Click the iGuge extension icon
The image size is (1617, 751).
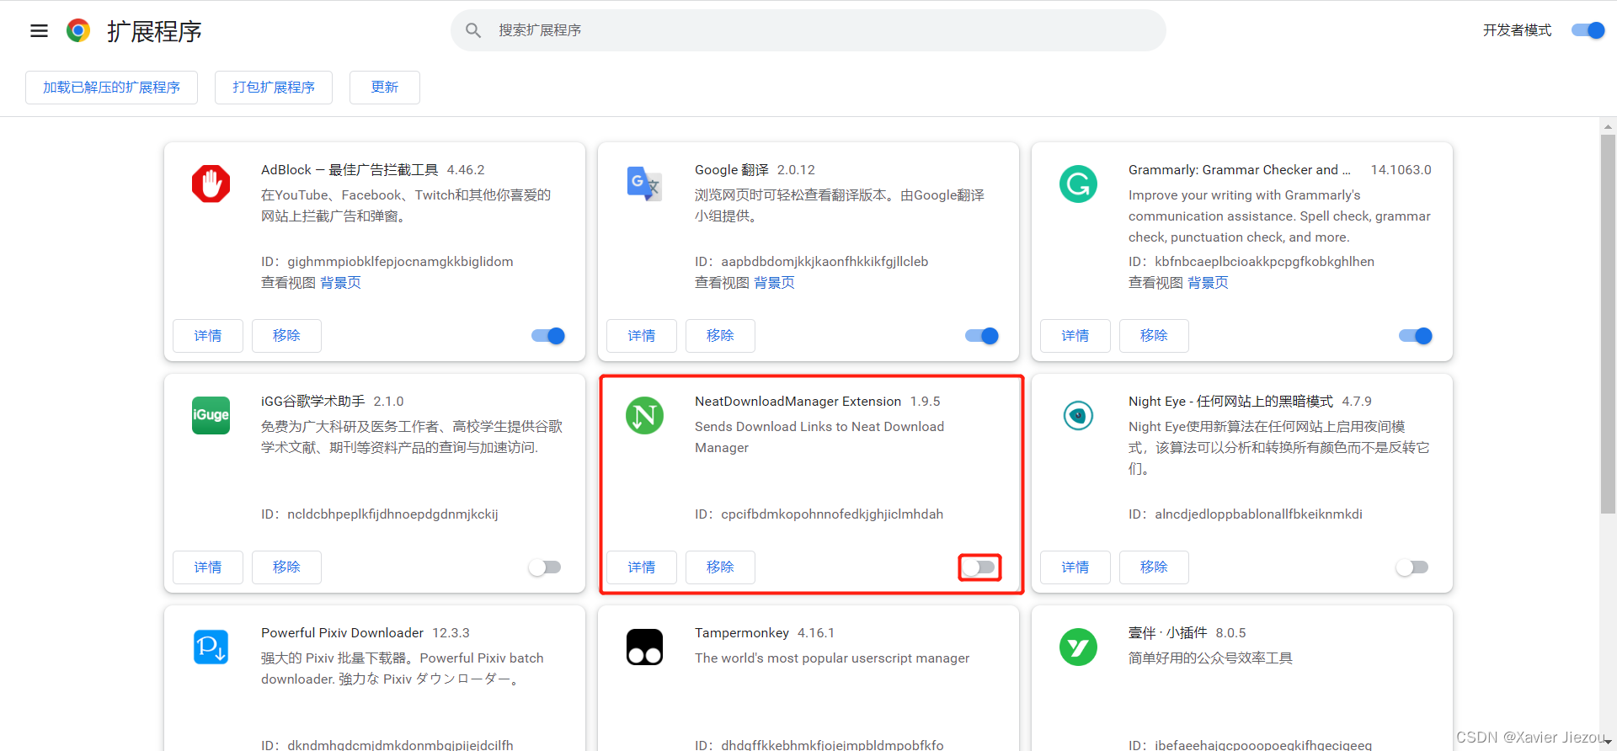point(211,415)
